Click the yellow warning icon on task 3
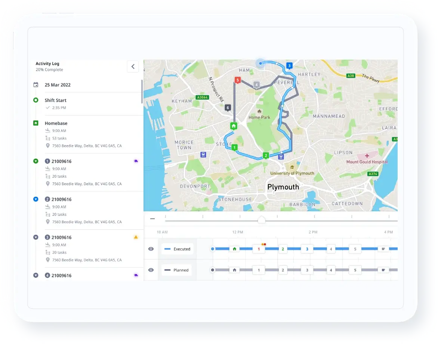The height and width of the screenshot is (344, 438). [136, 237]
